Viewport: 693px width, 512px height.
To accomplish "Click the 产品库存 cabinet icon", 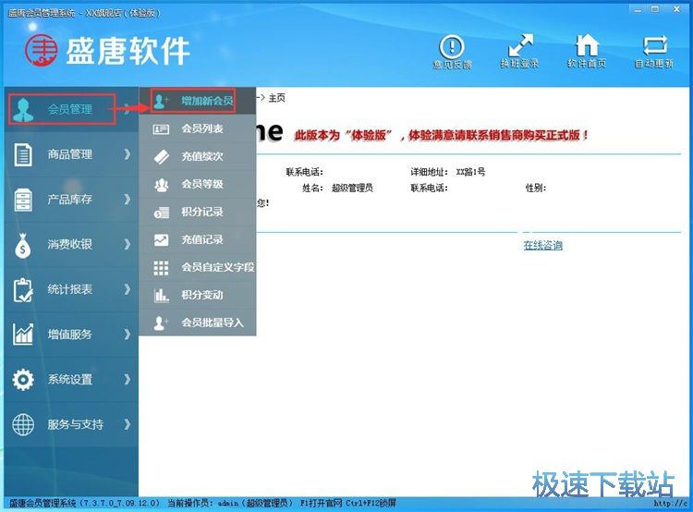I will click(23, 200).
